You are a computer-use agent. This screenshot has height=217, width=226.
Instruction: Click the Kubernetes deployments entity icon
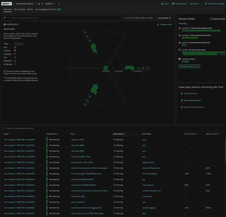pos(179,28)
